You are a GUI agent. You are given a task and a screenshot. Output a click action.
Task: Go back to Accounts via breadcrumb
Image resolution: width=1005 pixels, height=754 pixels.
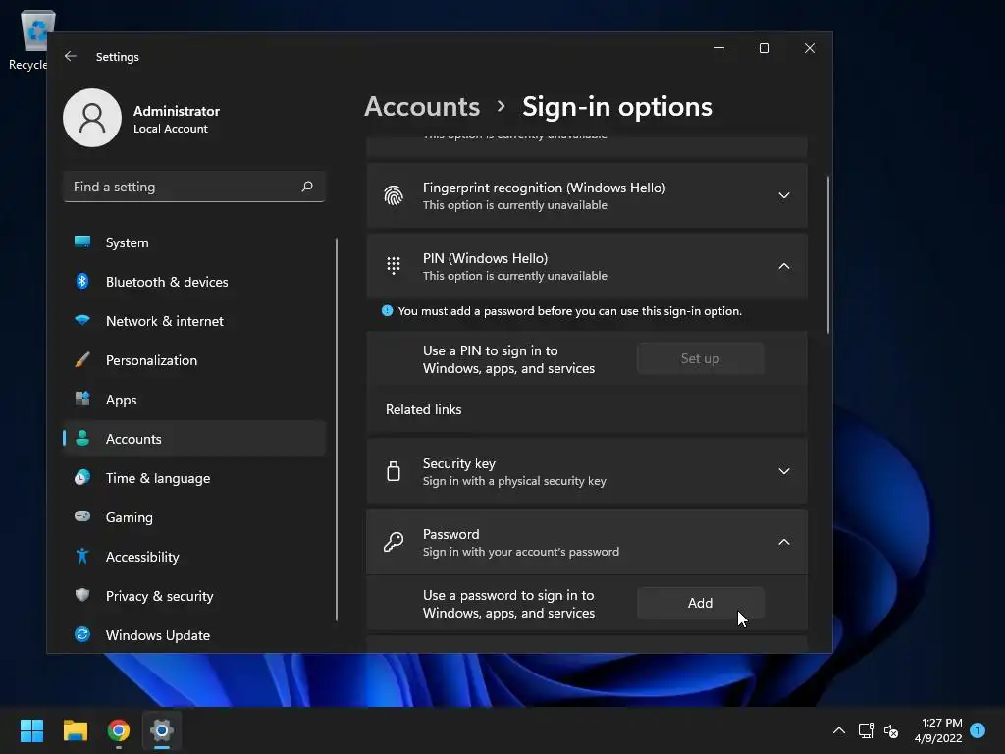click(422, 106)
